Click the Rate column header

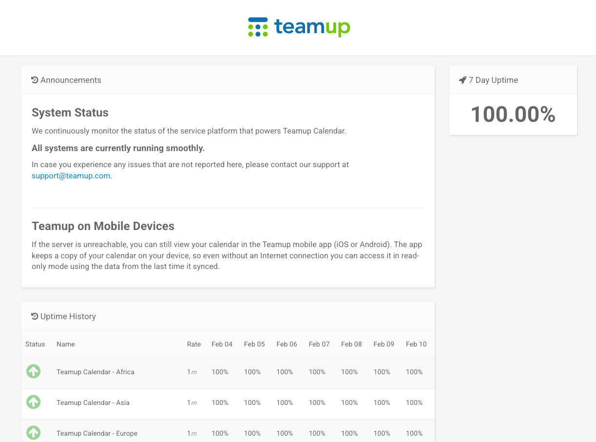tap(193, 344)
